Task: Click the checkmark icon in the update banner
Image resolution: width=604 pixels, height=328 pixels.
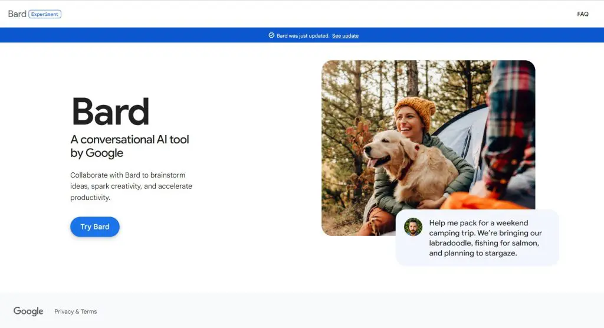Action: click(x=271, y=35)
